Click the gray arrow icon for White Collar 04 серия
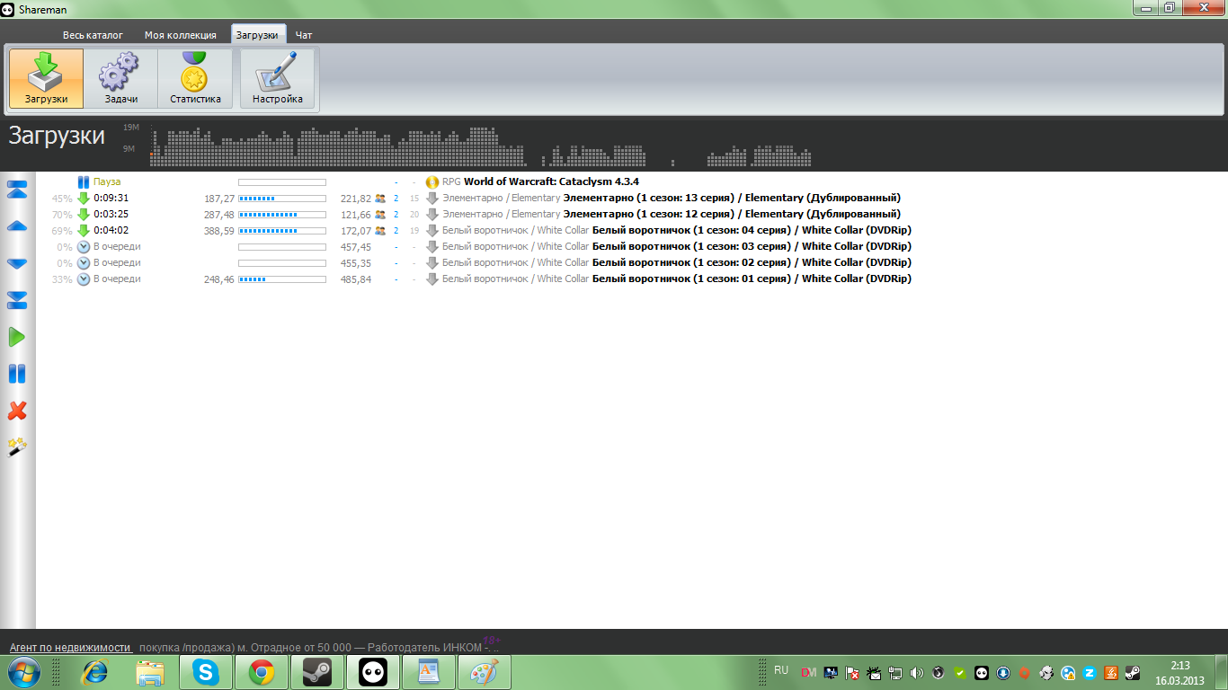The height and width of the screenshot is (690, 1228). (x=432, y=230)
